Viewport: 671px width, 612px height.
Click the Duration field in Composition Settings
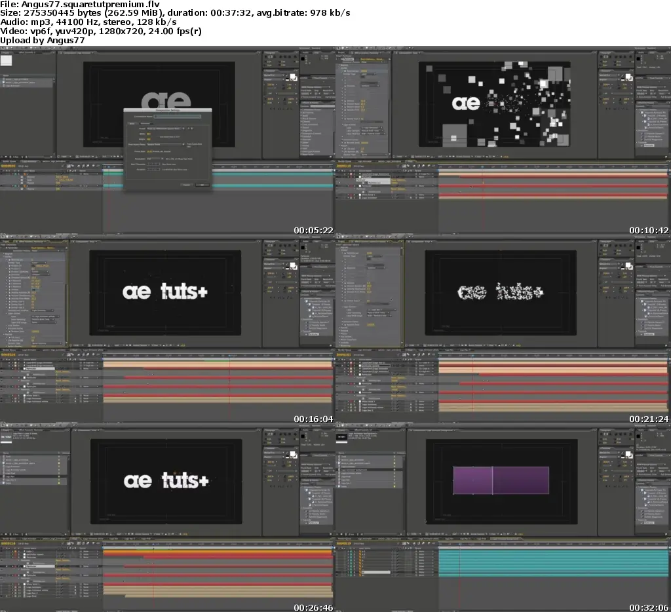pos(153,170)
